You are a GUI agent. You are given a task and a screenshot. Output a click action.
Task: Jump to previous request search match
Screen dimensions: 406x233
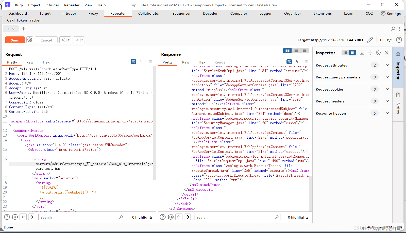[23, 217]
